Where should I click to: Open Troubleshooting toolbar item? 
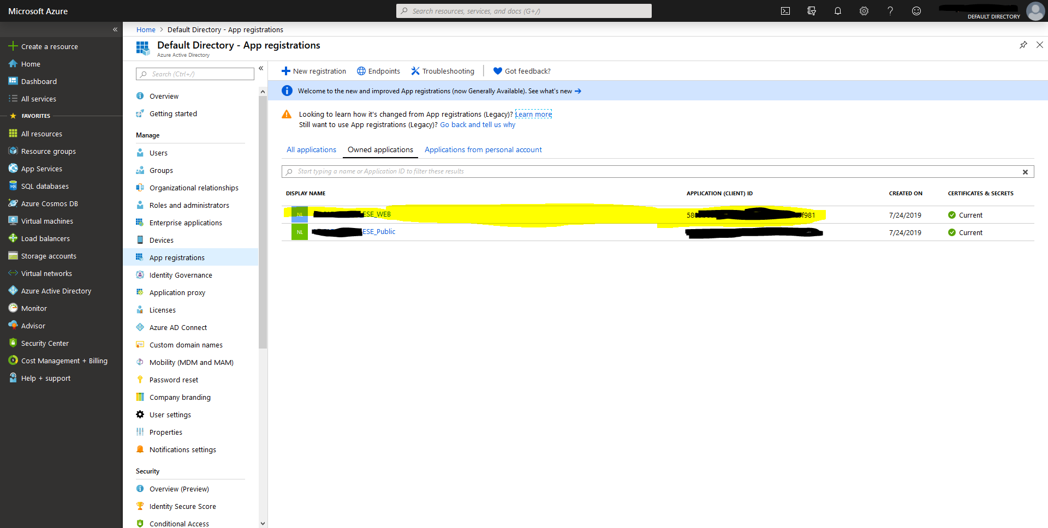(x=443, y=71)
